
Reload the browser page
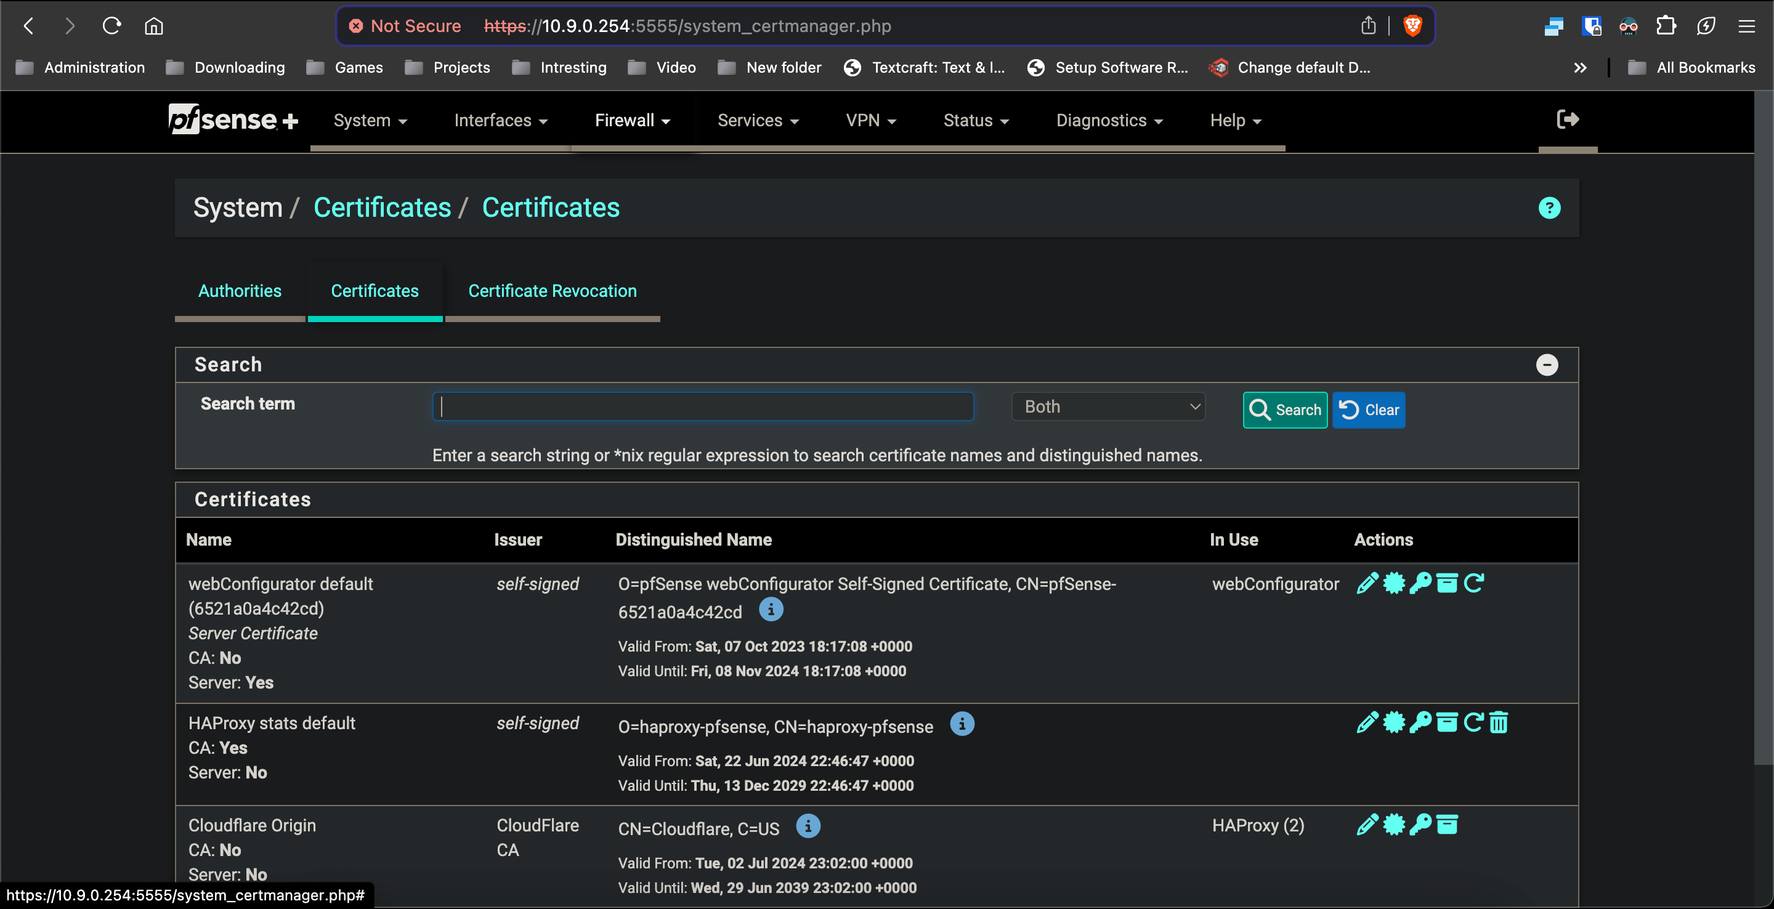111,26
